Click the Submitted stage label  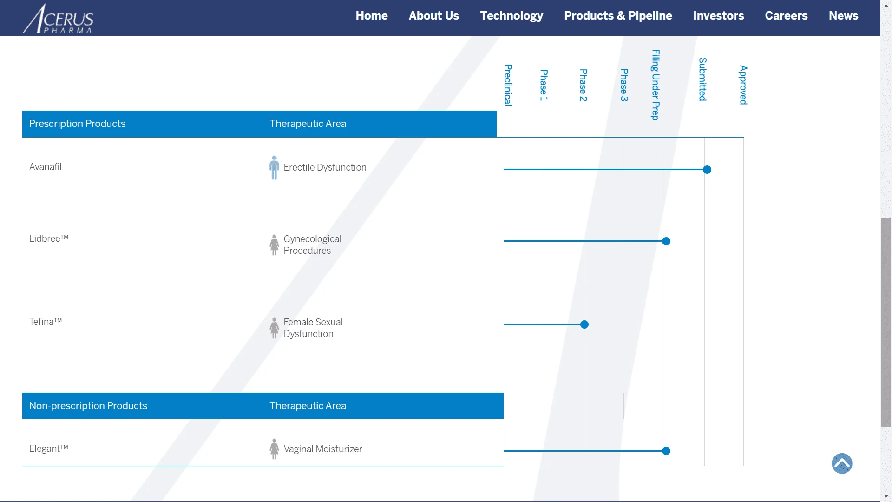click(703, 79)
